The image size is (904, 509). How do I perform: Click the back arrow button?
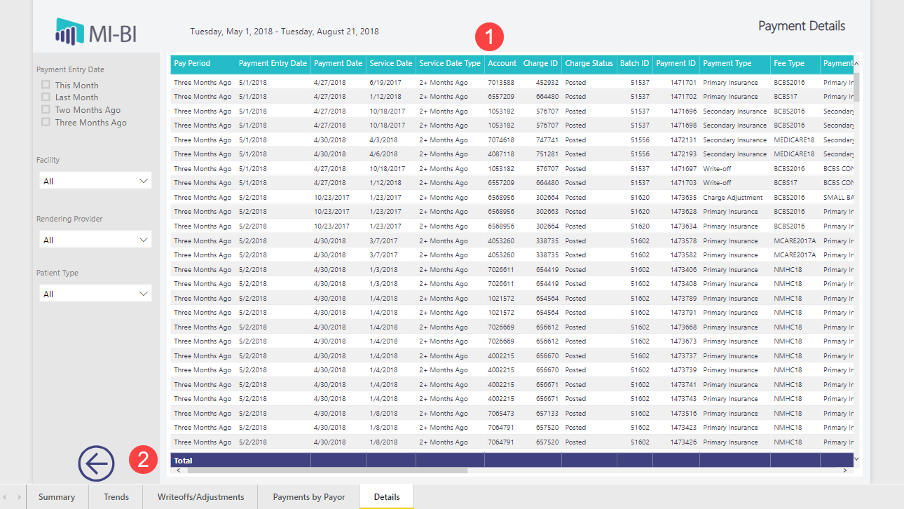click(96, 463)
